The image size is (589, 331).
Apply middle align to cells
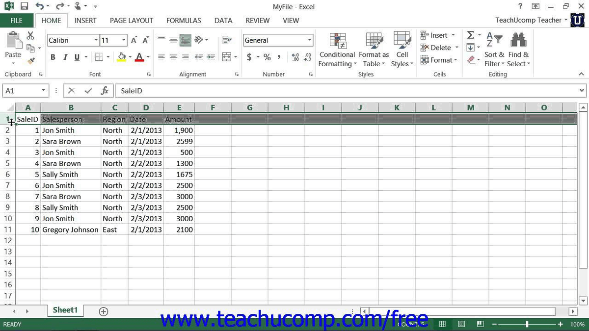[173, 40]
